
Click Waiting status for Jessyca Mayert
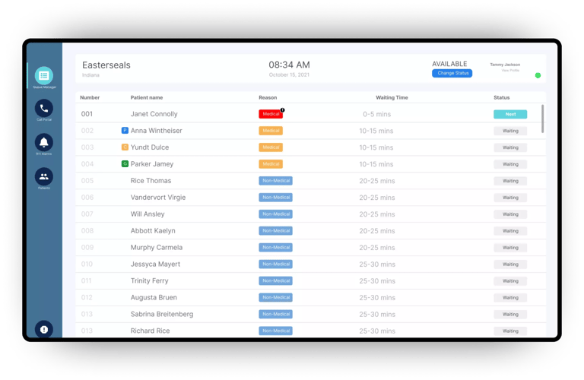[x=510, y=264]
